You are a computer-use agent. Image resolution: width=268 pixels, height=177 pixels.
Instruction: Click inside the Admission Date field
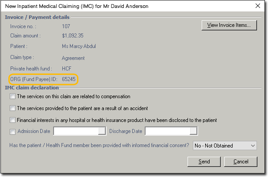(x=75, y=131)
